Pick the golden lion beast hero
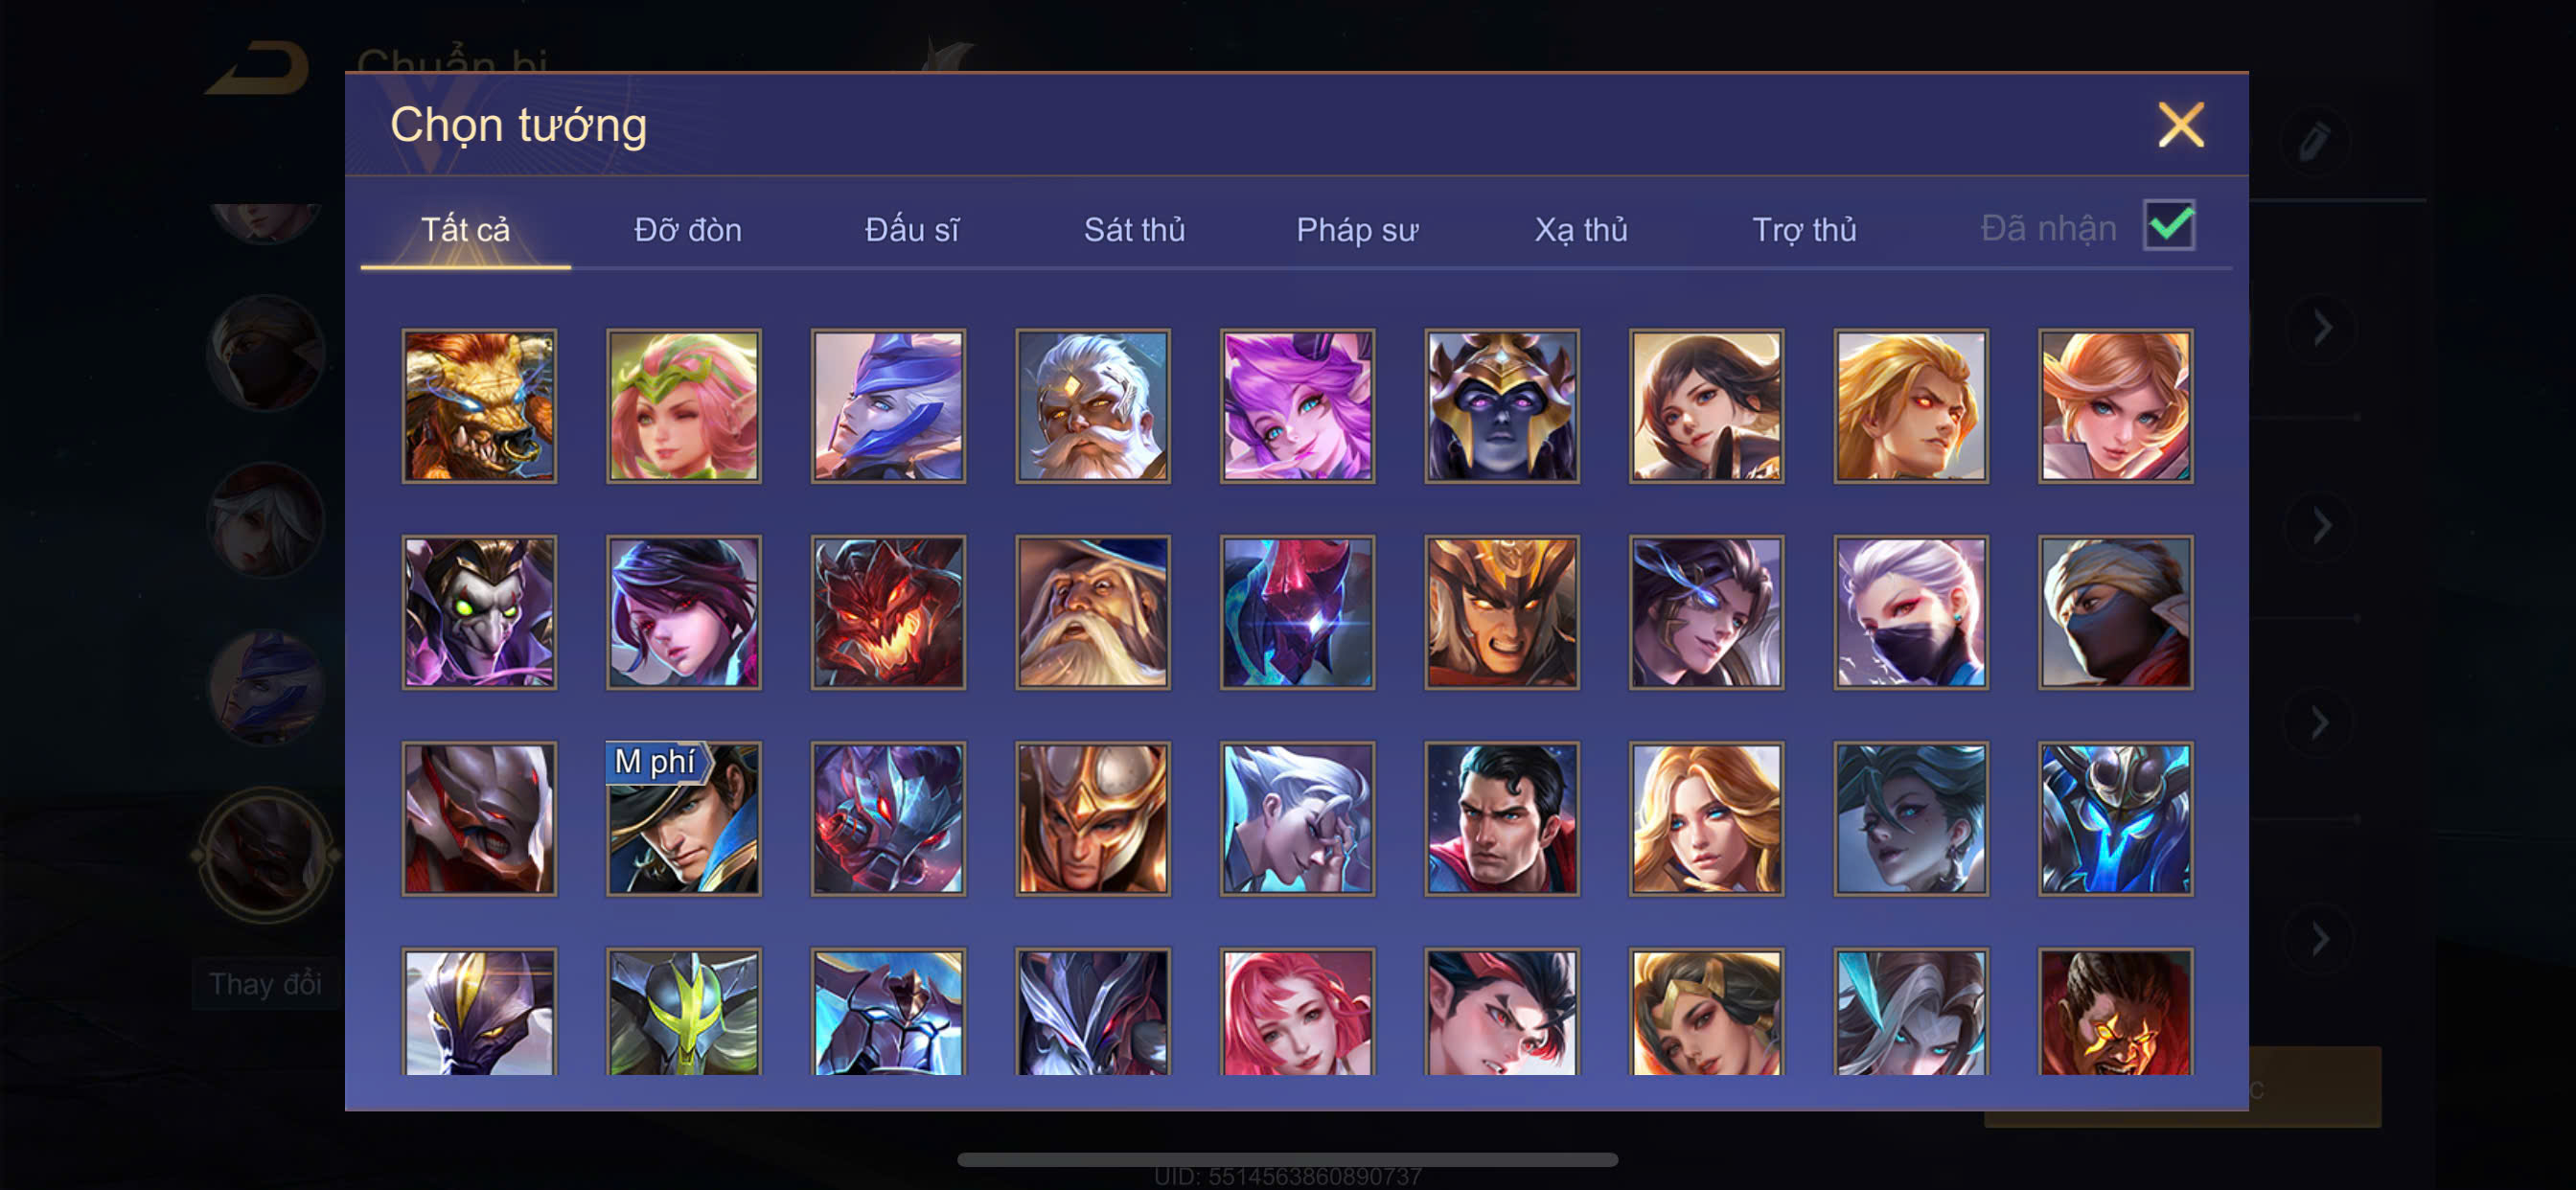 click(x=479, y=406)
